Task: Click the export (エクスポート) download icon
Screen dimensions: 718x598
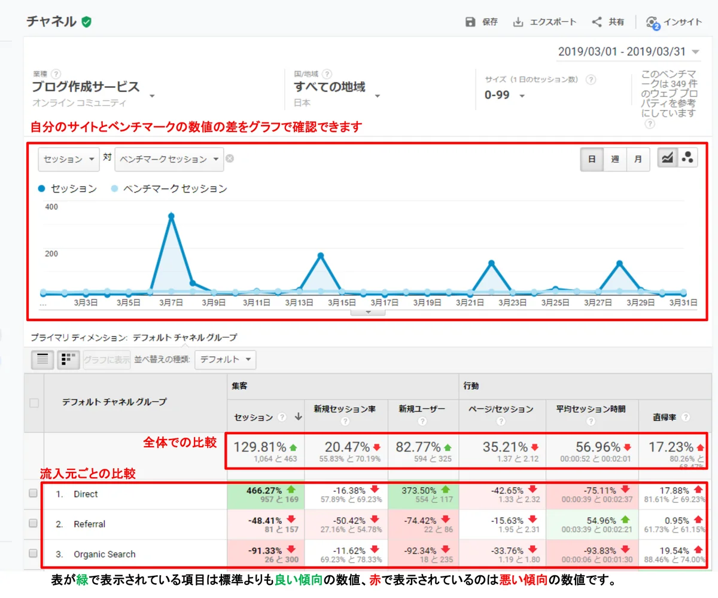Action: [518, 22]
